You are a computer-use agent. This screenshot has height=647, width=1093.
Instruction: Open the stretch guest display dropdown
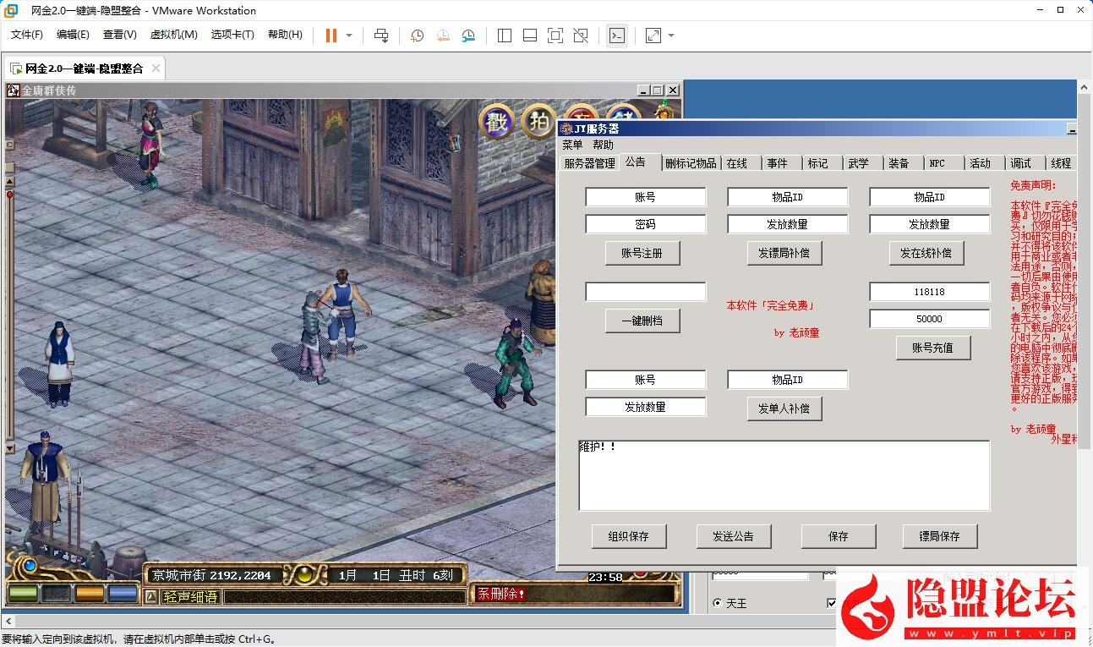coord(670,36)
